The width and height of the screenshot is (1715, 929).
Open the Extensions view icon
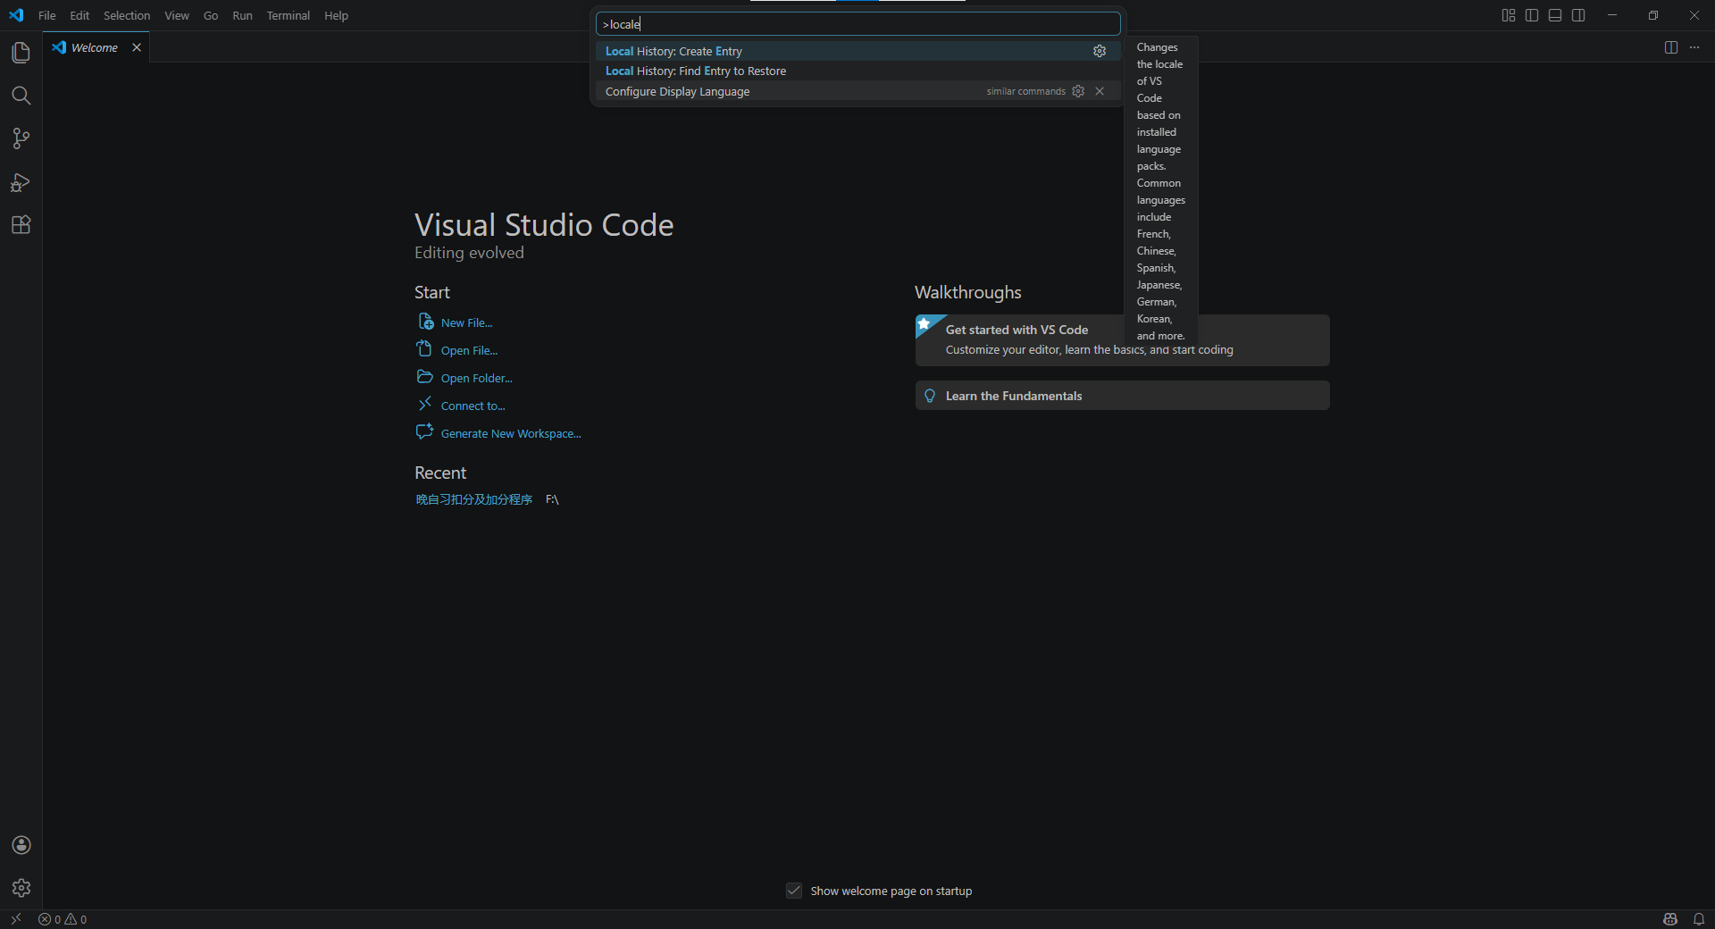tap(21, 225)
